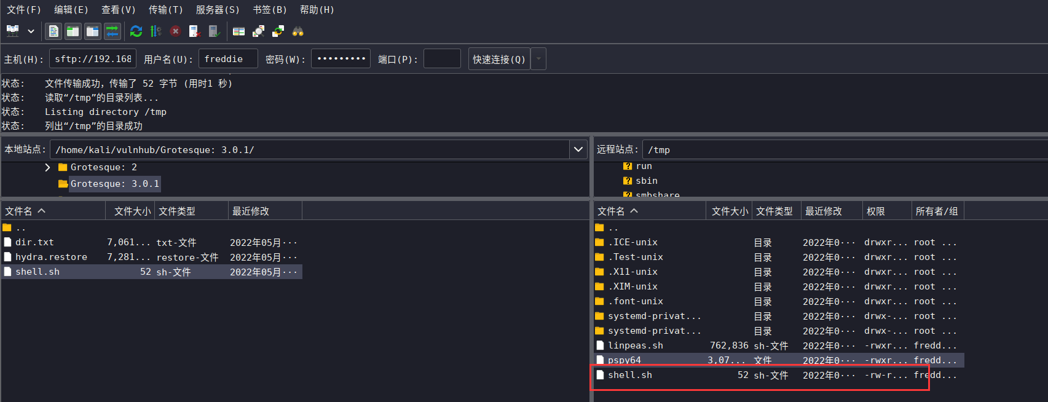The height and width of the screenshot is (402, 1048).
Task: Toggle synchronized browsing icon
Action: (x=278, y=31)
